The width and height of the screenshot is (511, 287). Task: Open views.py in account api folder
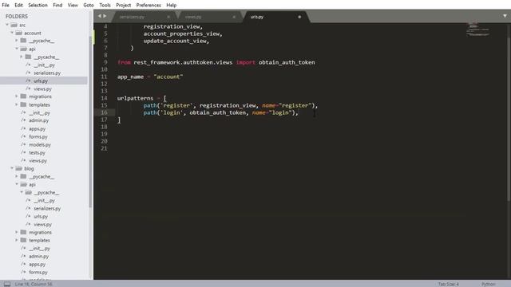pyautogui.click(x=42, y=88)
